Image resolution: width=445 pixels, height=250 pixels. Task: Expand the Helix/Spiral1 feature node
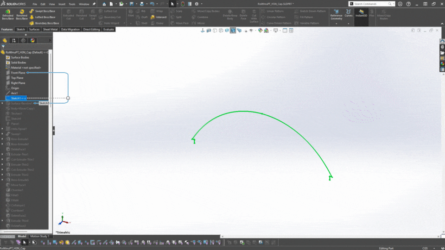point(3,129)
